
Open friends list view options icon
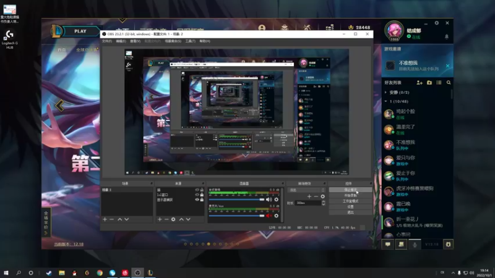coord(439,83)
